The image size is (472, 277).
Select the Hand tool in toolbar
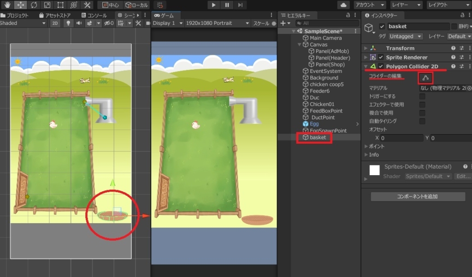[x=7, y=5]
